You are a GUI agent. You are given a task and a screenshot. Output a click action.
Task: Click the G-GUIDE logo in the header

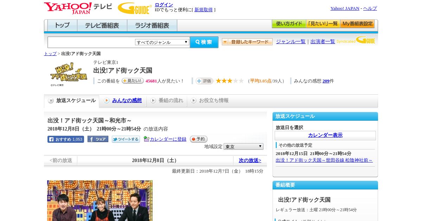coord(135,8)
